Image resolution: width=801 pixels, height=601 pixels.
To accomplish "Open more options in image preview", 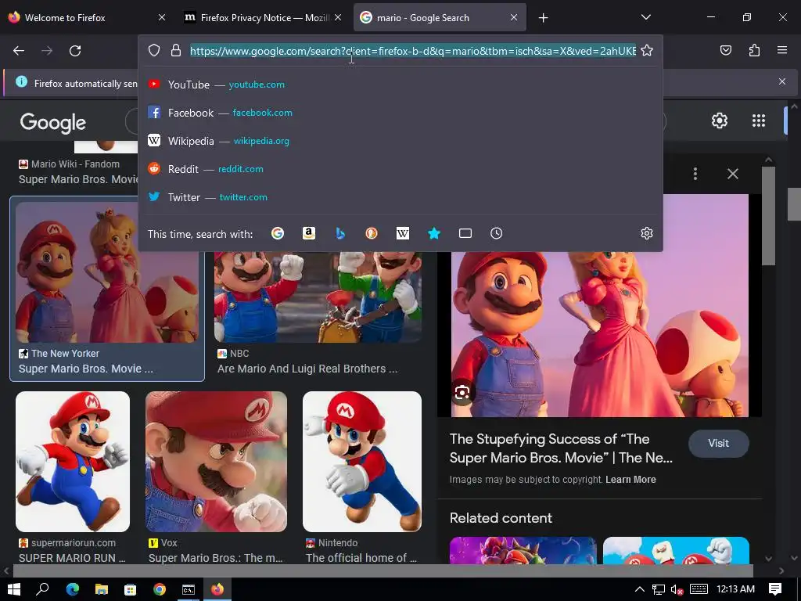I will (695, 174).
